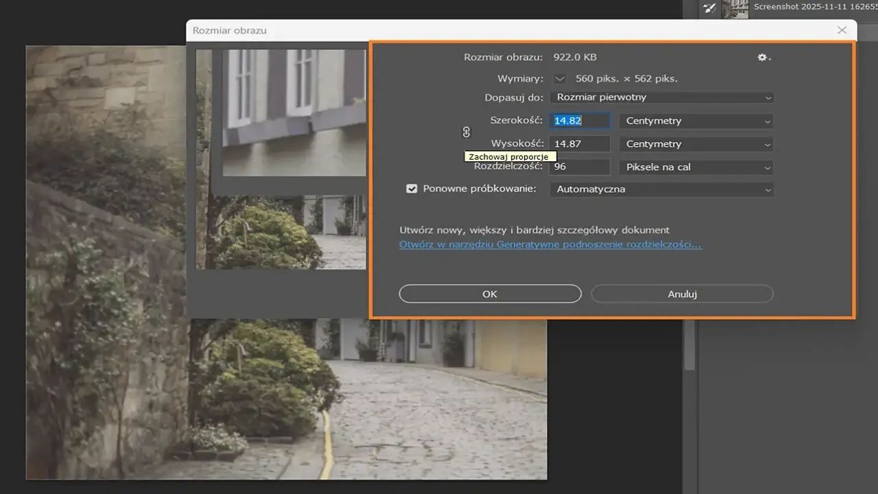Select the Screenshot layer thumbnail in panel

click(x=735, y=9)
